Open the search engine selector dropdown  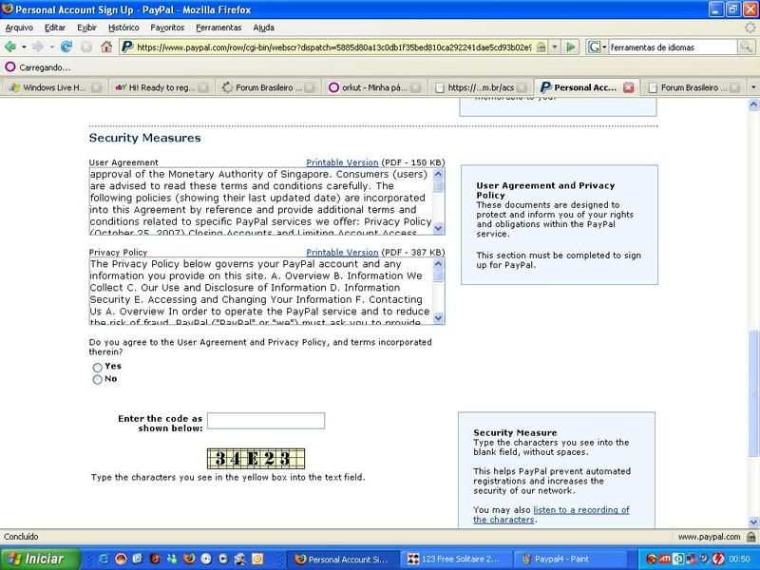(x=598, y=47)
